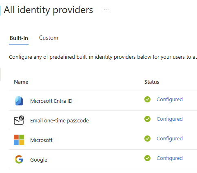
Task: Click green checkmark beside Microsoft Entra ID status
Action: (x=147, y=99)
